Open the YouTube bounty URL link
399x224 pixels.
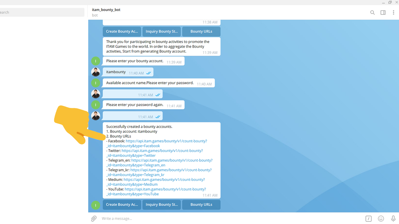[x=156, y=192]
